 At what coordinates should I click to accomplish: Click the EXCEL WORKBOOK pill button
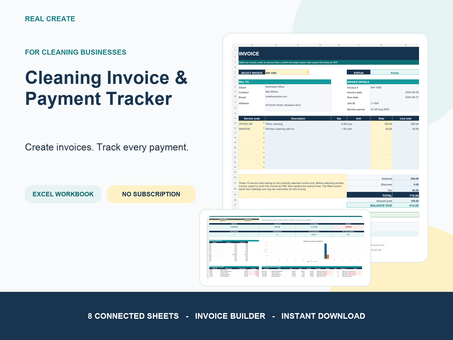tap(63, 194)
